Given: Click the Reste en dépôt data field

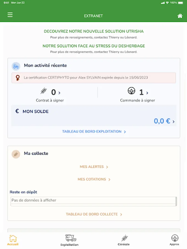Looking at the screenshot, I should point(94,201).
